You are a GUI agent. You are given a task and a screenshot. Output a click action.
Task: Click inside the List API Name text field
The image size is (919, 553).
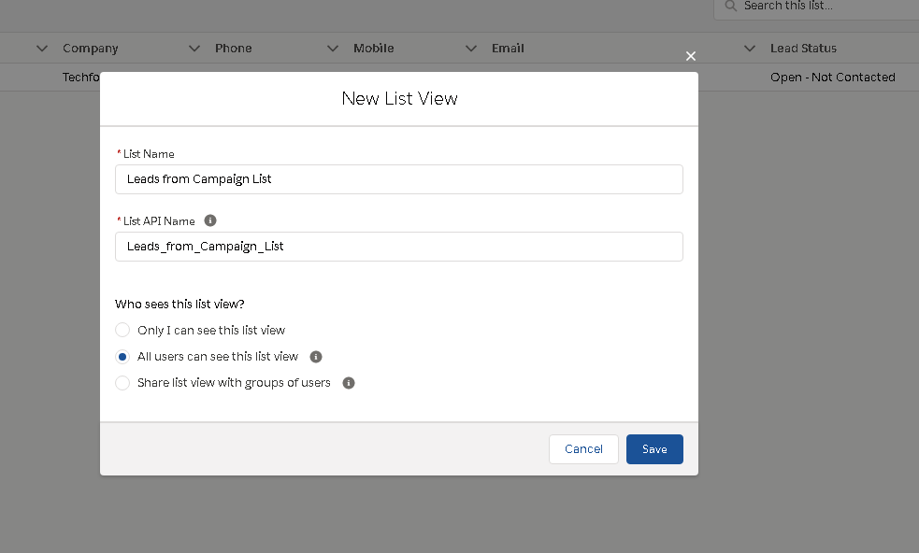click(398, 247)
